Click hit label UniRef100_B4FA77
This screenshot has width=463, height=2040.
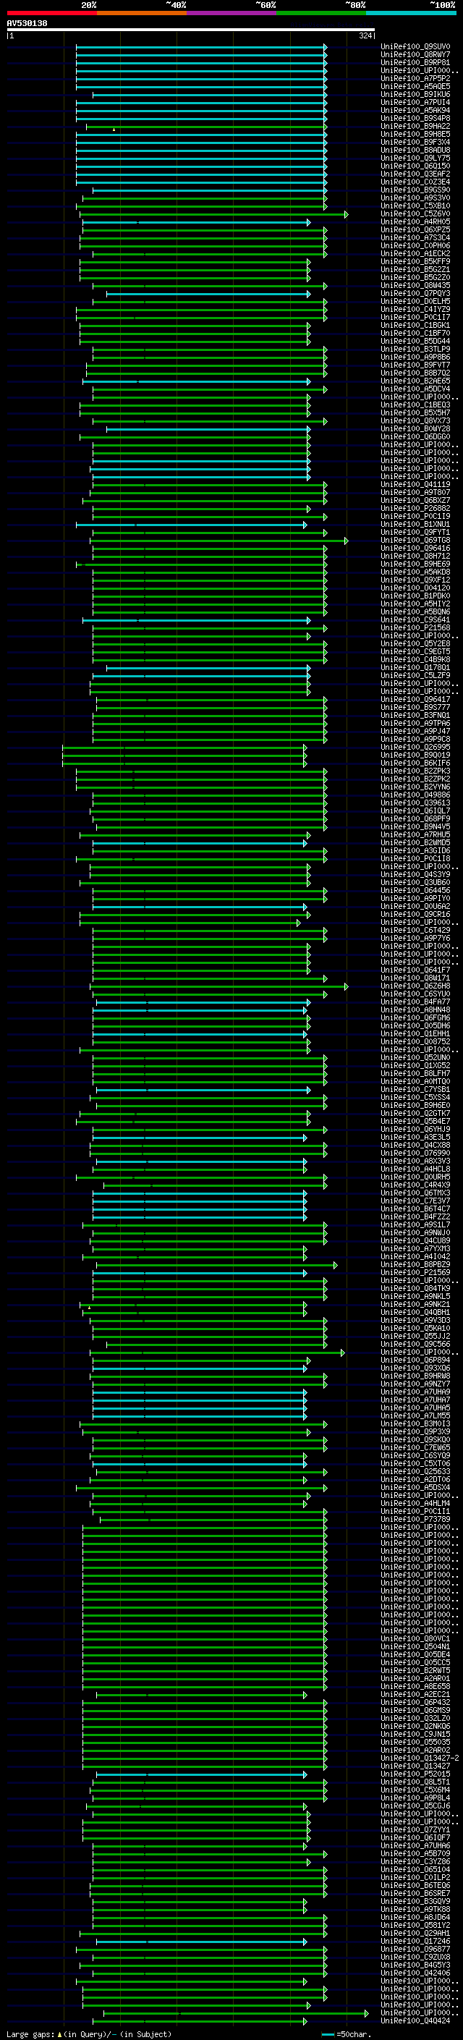coord(415,1002)
